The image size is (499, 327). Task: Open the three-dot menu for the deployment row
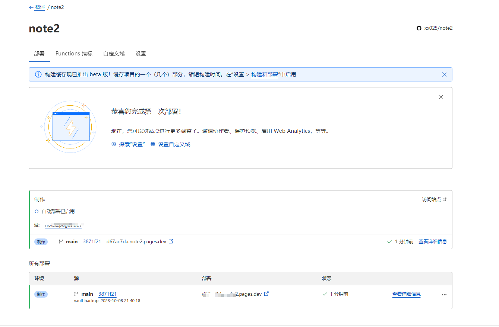coord(444,295)
